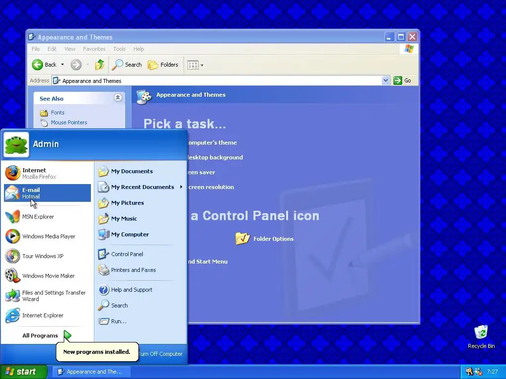Open the View menu
Image resolution: width=506 pixels, height=379 pixels.
pos(70,49)
